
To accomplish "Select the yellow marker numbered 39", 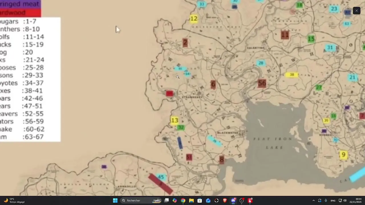I will [x=326, y=121].
